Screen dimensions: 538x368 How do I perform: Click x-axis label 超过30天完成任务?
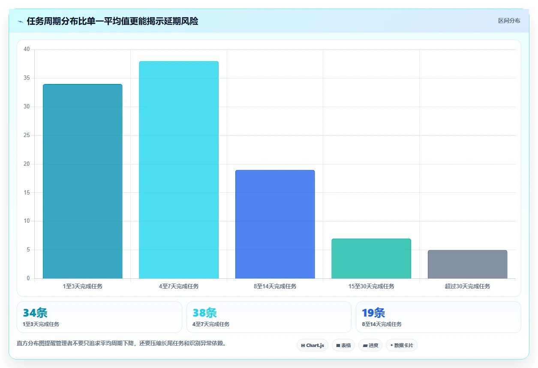[467, 286]
